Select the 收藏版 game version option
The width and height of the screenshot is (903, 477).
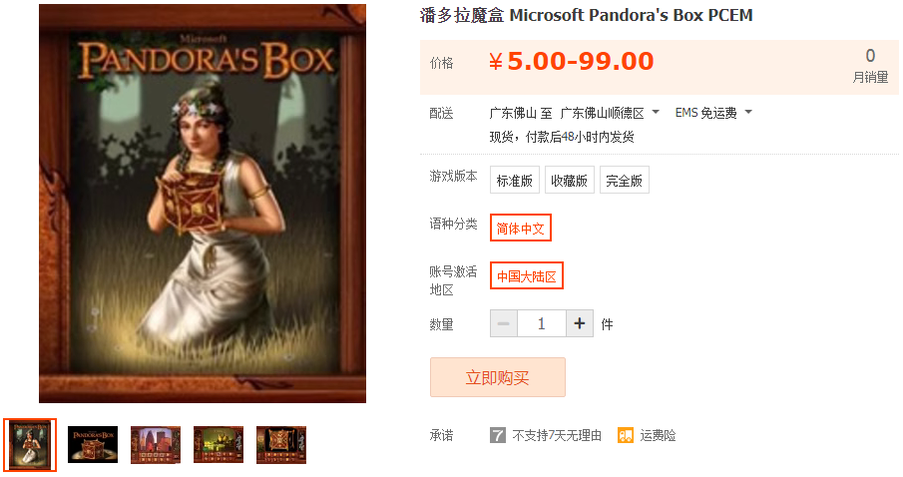[569, 180]
